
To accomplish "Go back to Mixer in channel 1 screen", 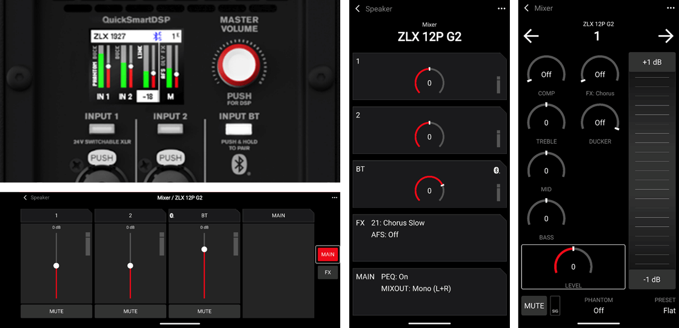I will pyautogui.click(x=538, y=8).
